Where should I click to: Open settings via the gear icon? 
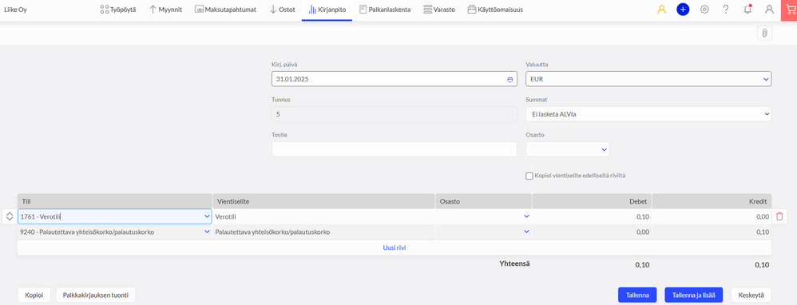coord(704,9)
